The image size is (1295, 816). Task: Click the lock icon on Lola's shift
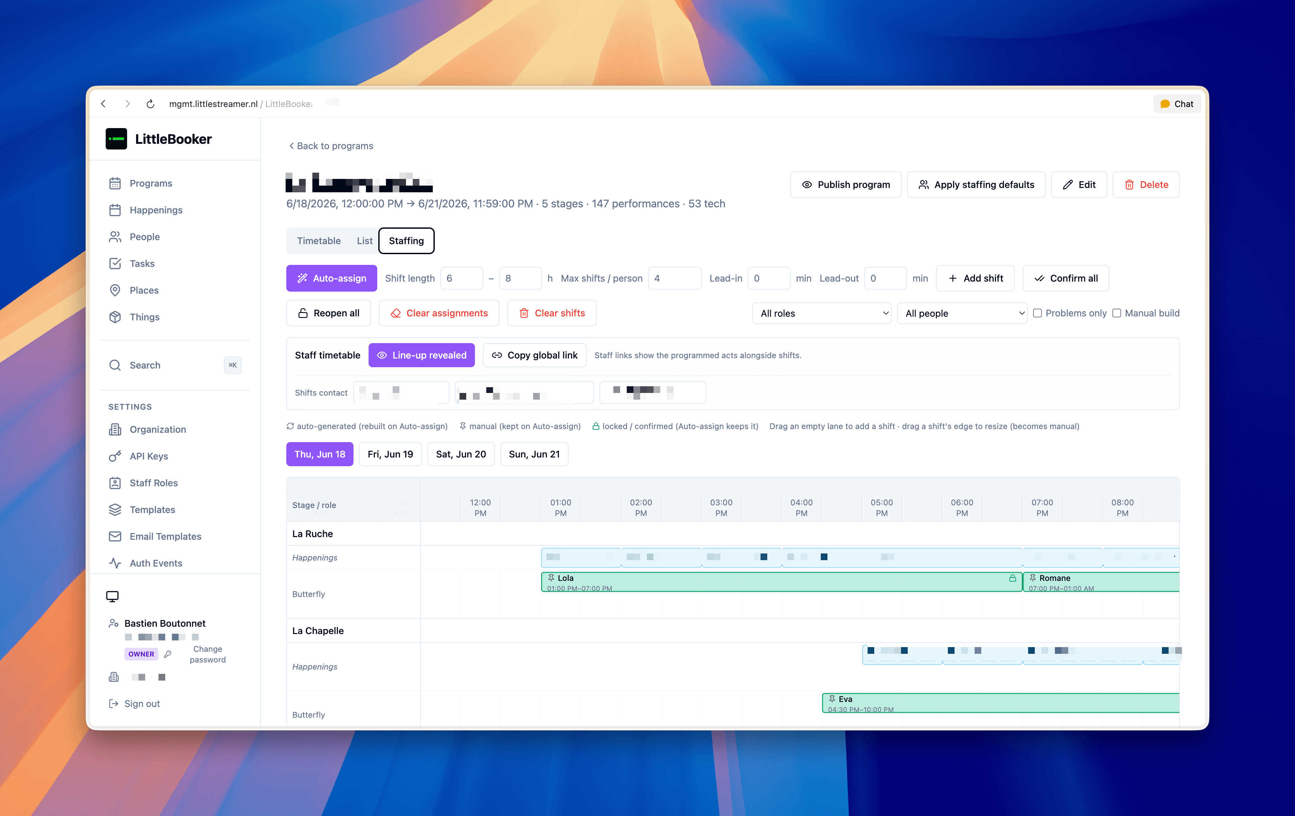click(1013, 578)
